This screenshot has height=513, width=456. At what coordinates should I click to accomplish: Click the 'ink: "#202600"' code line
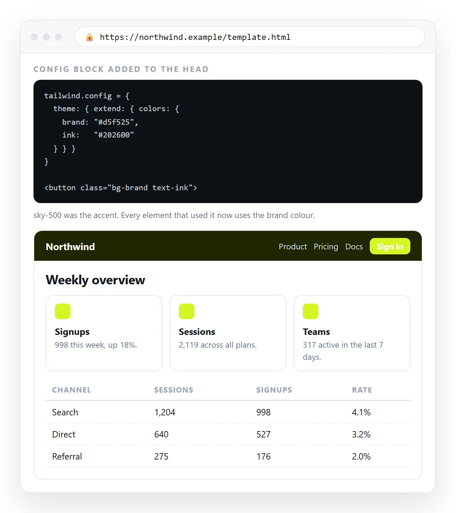coord(98,135)
